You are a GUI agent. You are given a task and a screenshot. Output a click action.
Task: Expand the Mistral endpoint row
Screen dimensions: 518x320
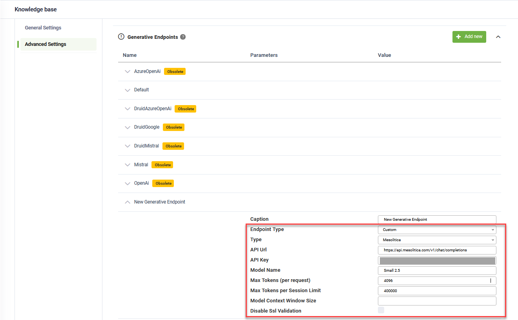(x=127, y=165)
